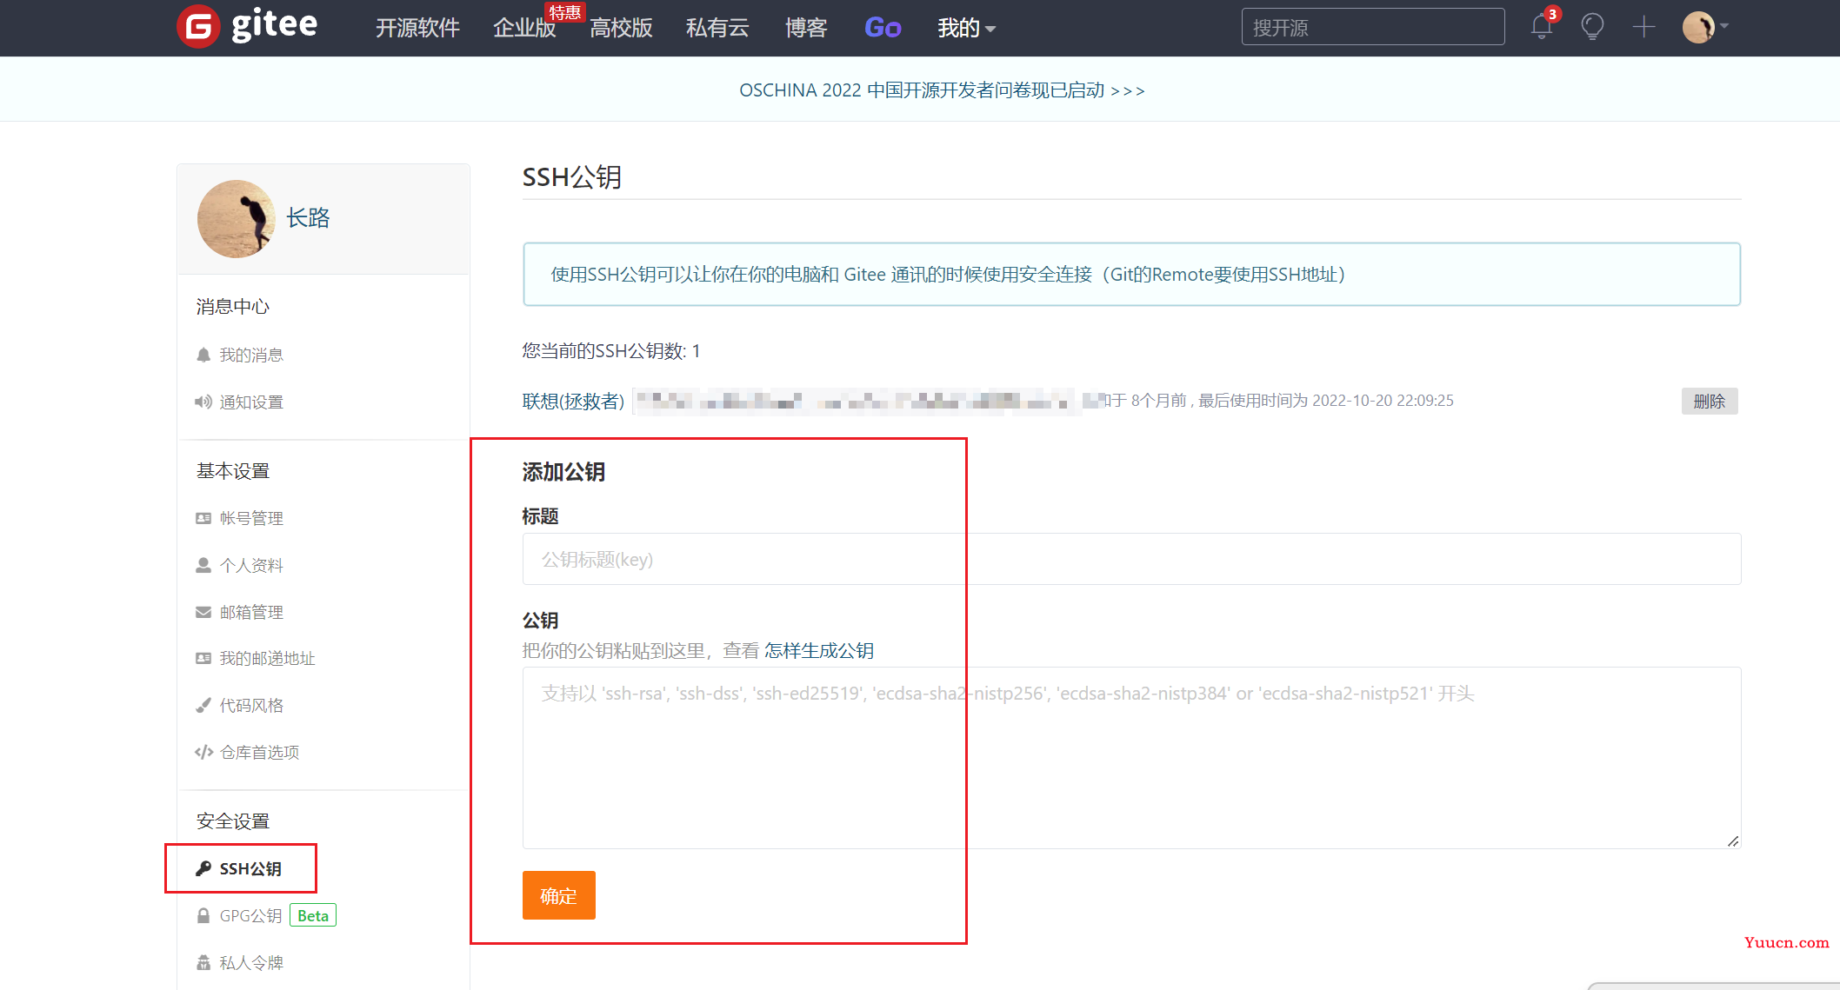Navigate to 私有云

click(717, 28)
